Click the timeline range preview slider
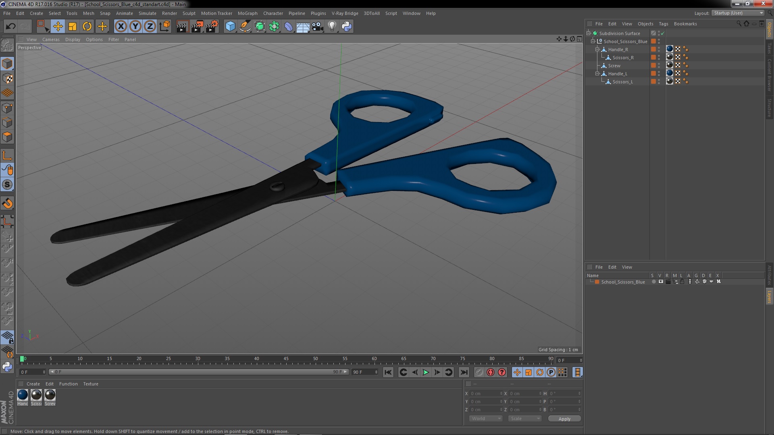 [x=198, y=372]
